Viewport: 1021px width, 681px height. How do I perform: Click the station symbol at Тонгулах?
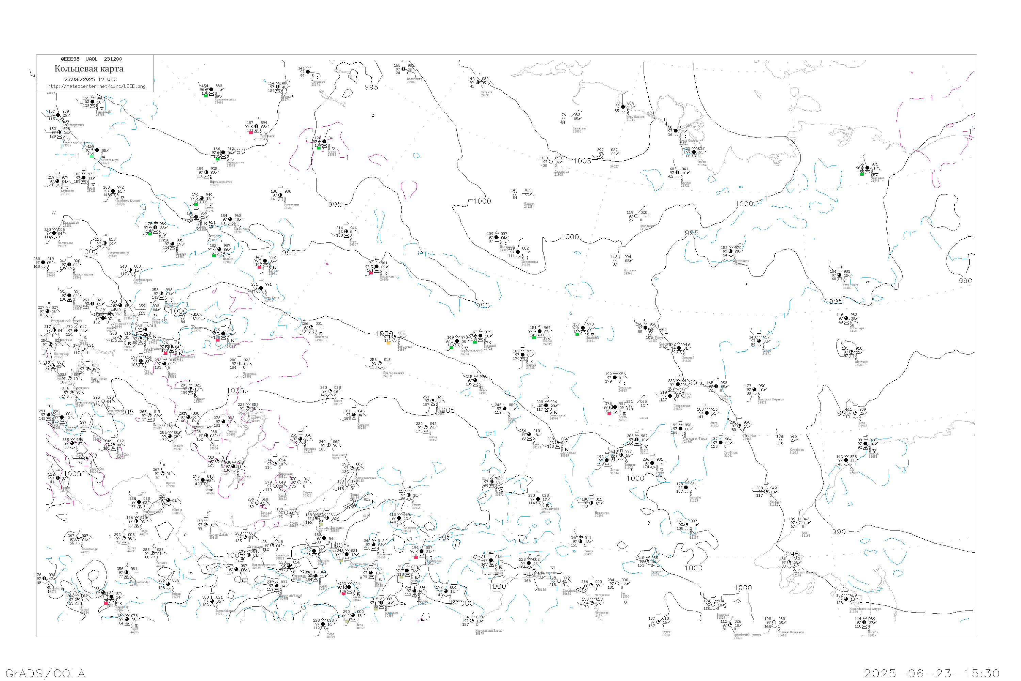coord(615,378)
